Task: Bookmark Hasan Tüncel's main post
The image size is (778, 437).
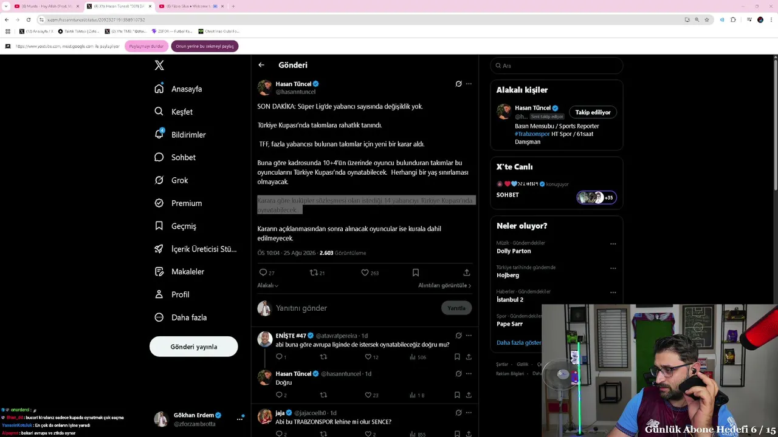Action: tap(416, 273)
